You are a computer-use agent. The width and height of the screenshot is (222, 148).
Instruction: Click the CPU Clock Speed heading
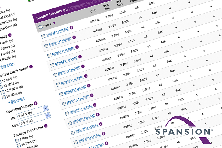click(x=14, y=72)
